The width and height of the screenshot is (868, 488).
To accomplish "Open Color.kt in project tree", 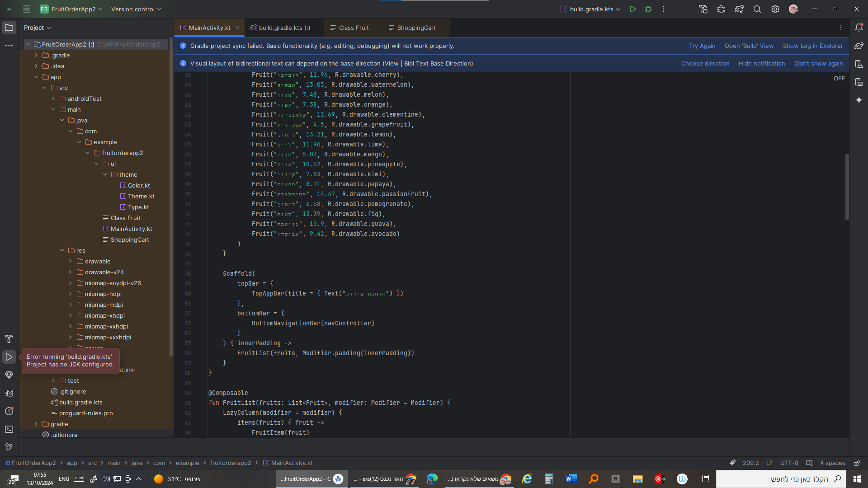I will pos(135,185).
